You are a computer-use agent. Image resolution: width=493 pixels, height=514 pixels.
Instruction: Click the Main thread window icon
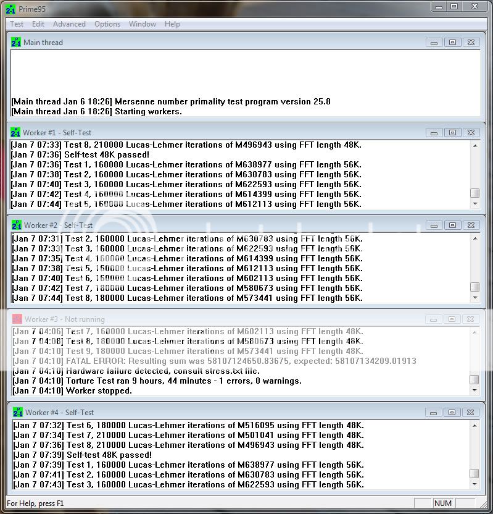pyautogui.click(x=15, y=42)
